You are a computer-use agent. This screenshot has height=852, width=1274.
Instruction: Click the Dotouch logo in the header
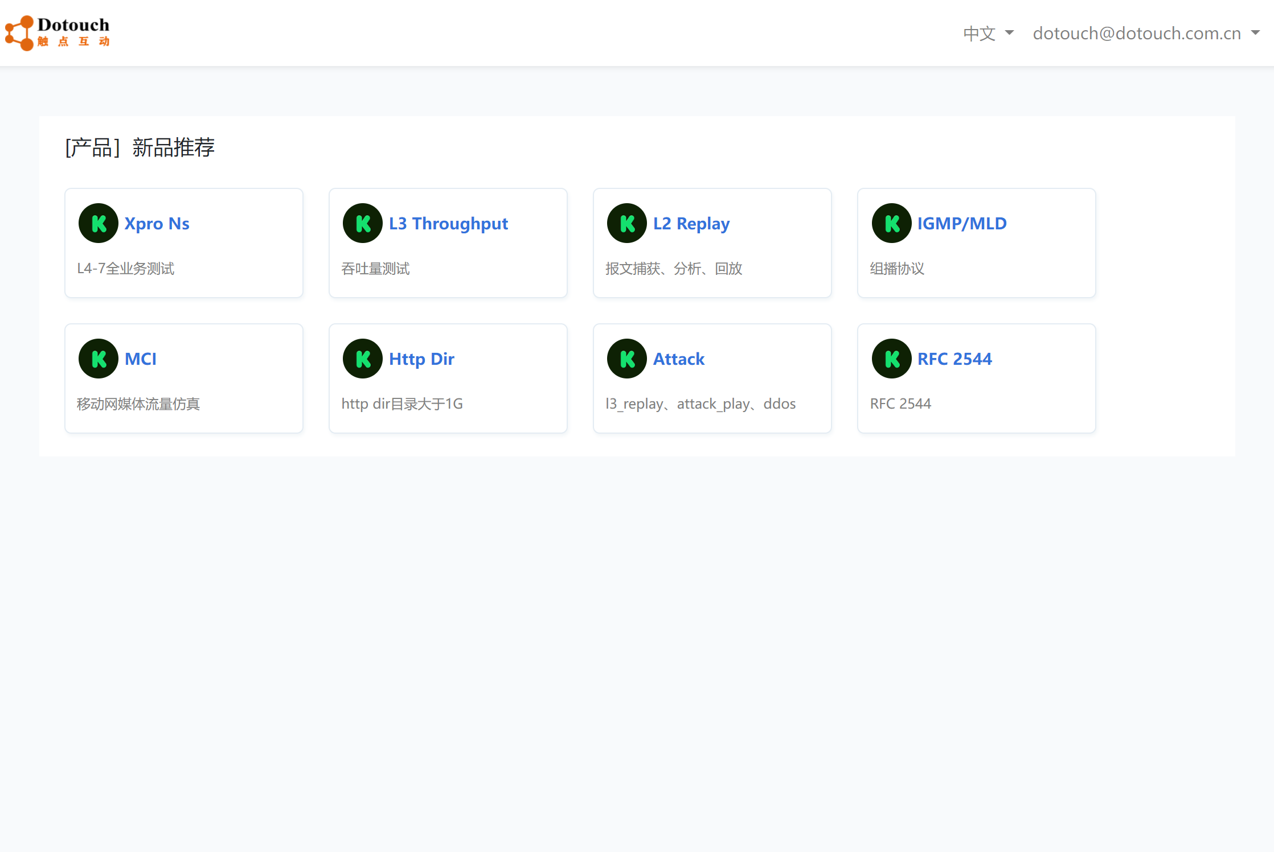(x=57, y=33)
